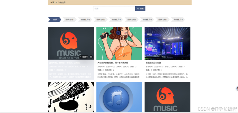Click the 搜索 search button
Image resolution: width=238 pixels, height=113 pixels.
coord(140,9)
